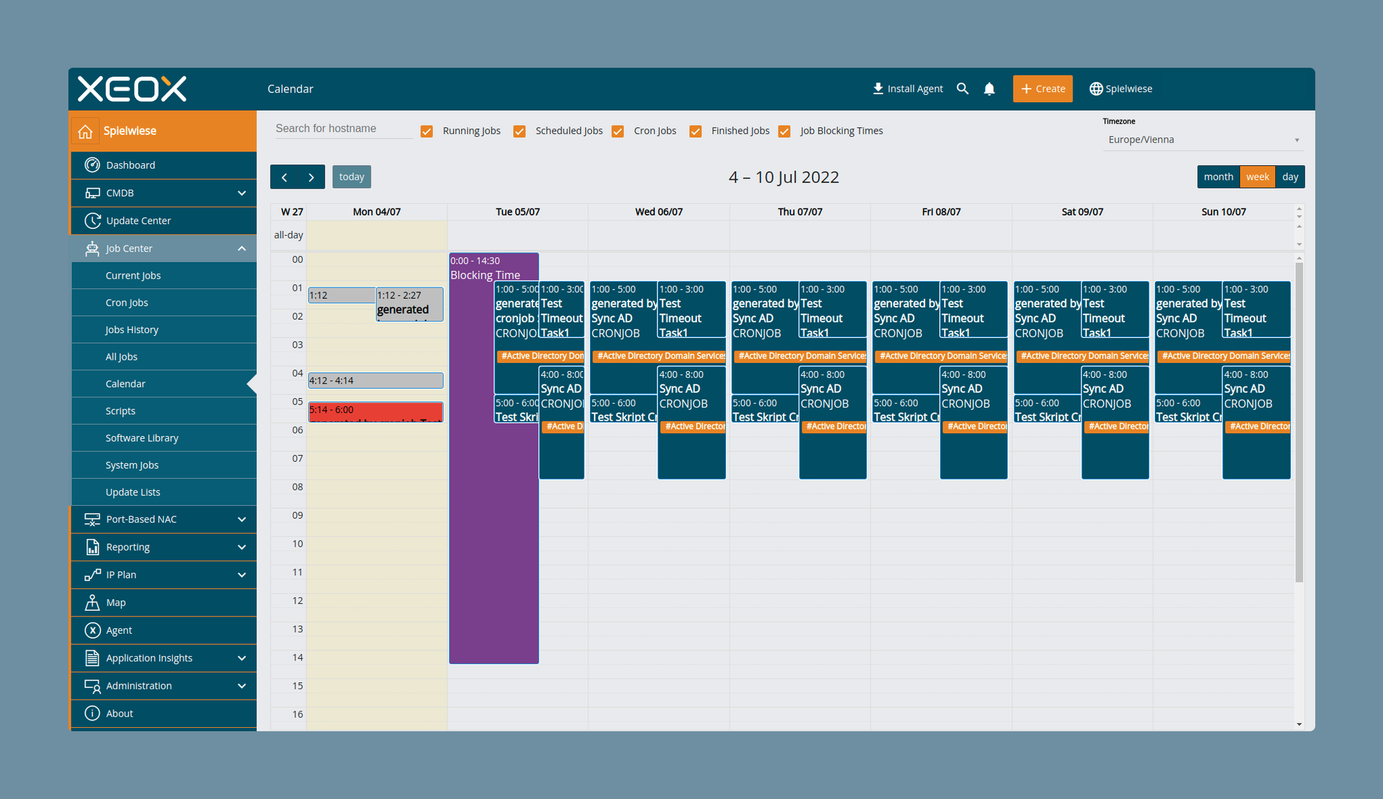Click the Port-Based NAC icon
This screenshot has height=799, width=1383.
92,519
